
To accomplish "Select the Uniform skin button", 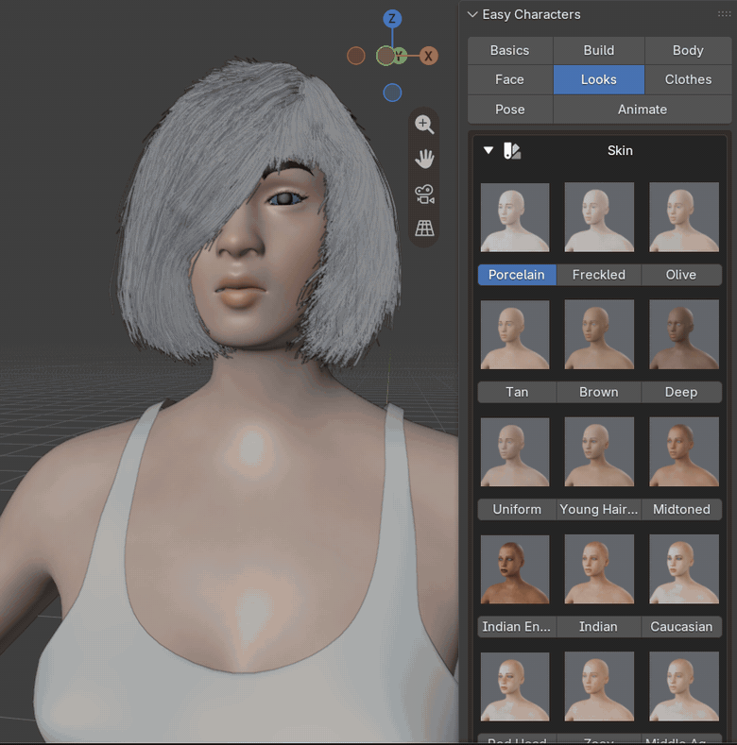I will 517,509.
